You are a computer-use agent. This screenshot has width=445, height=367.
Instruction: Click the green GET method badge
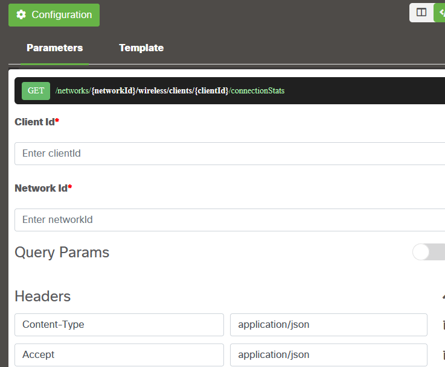tap(36, 91)
